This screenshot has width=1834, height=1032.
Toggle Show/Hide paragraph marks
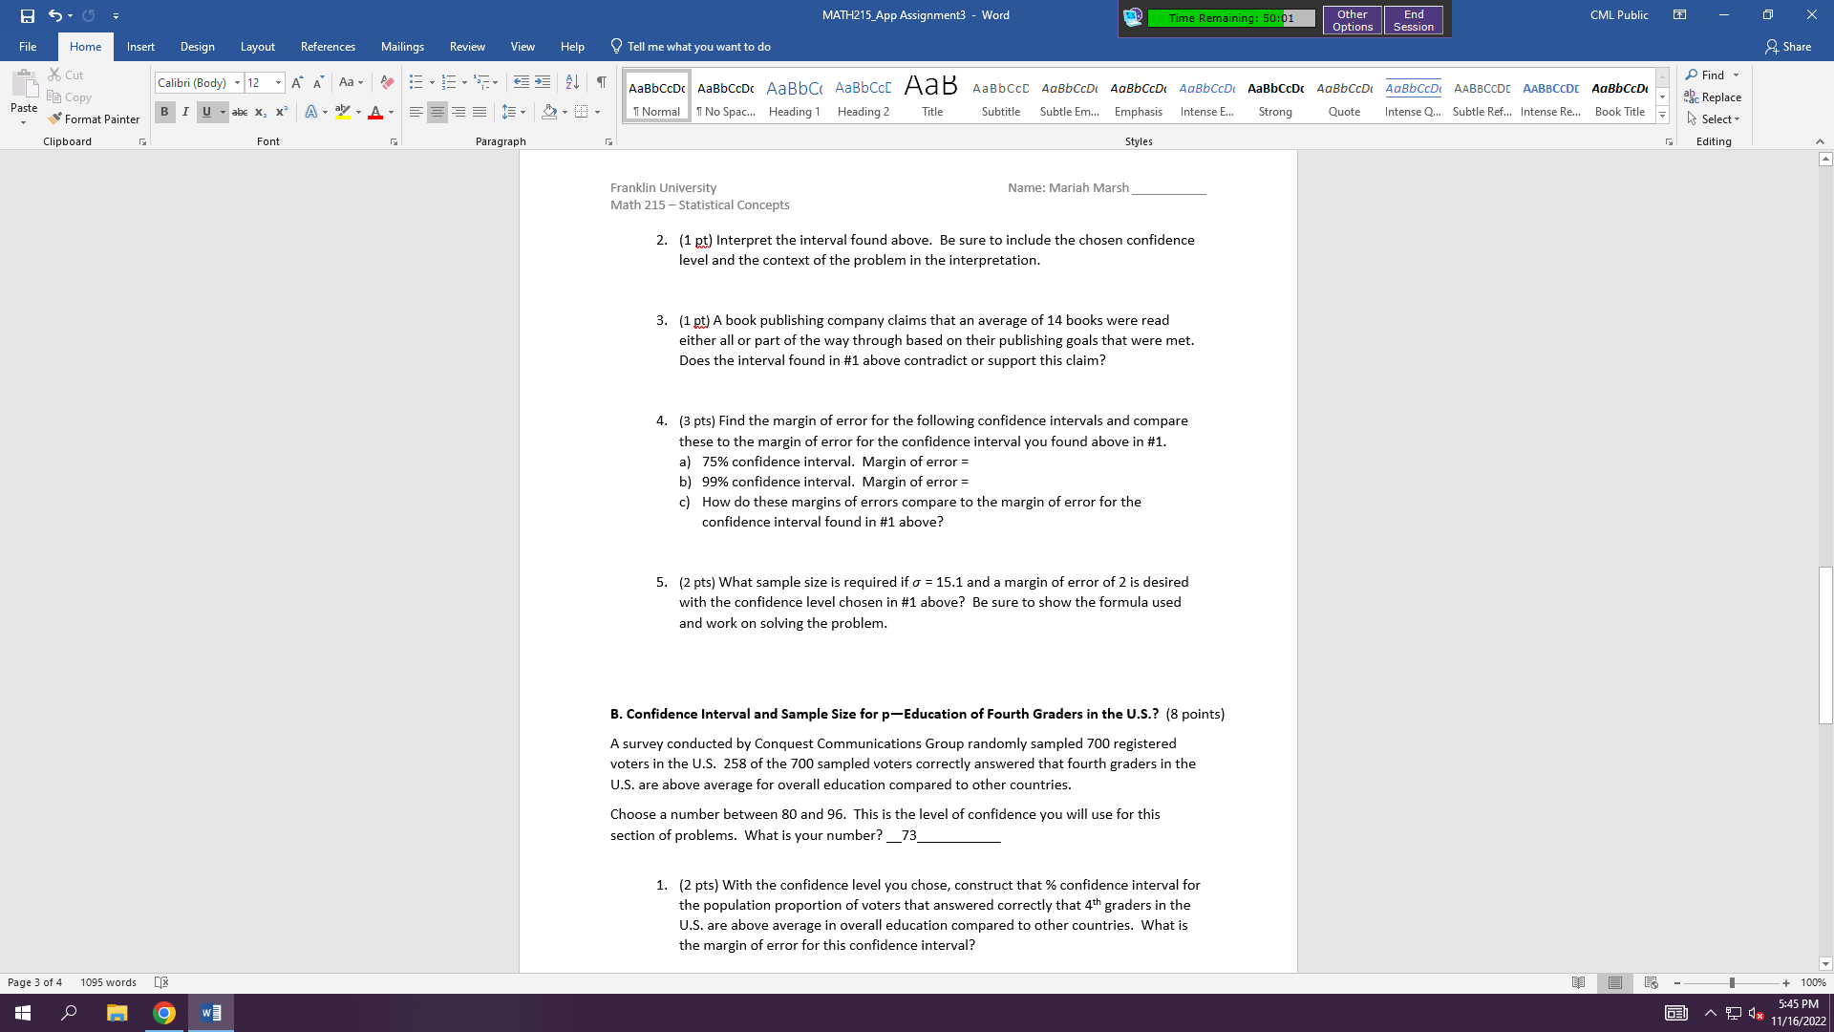click(x=601, y=82)
